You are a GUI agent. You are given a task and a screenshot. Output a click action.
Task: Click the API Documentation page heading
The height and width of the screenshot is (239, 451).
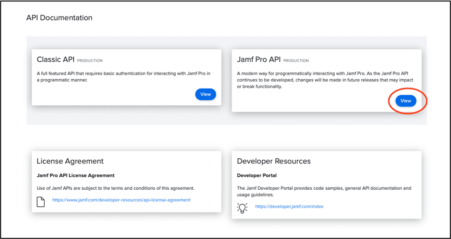(59, 18)
